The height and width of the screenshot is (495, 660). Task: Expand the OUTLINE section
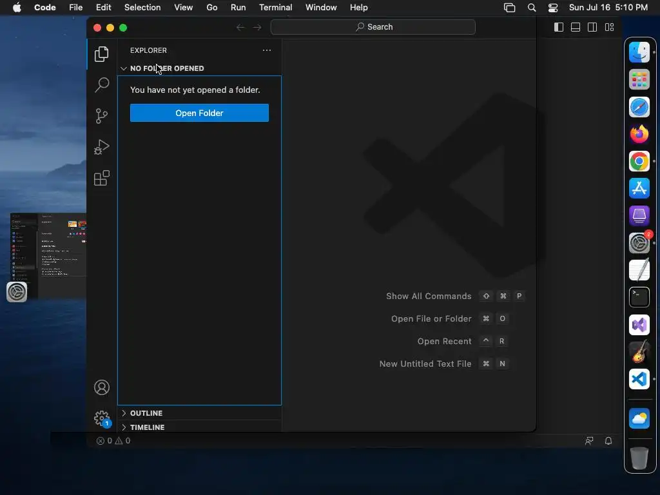200,413
